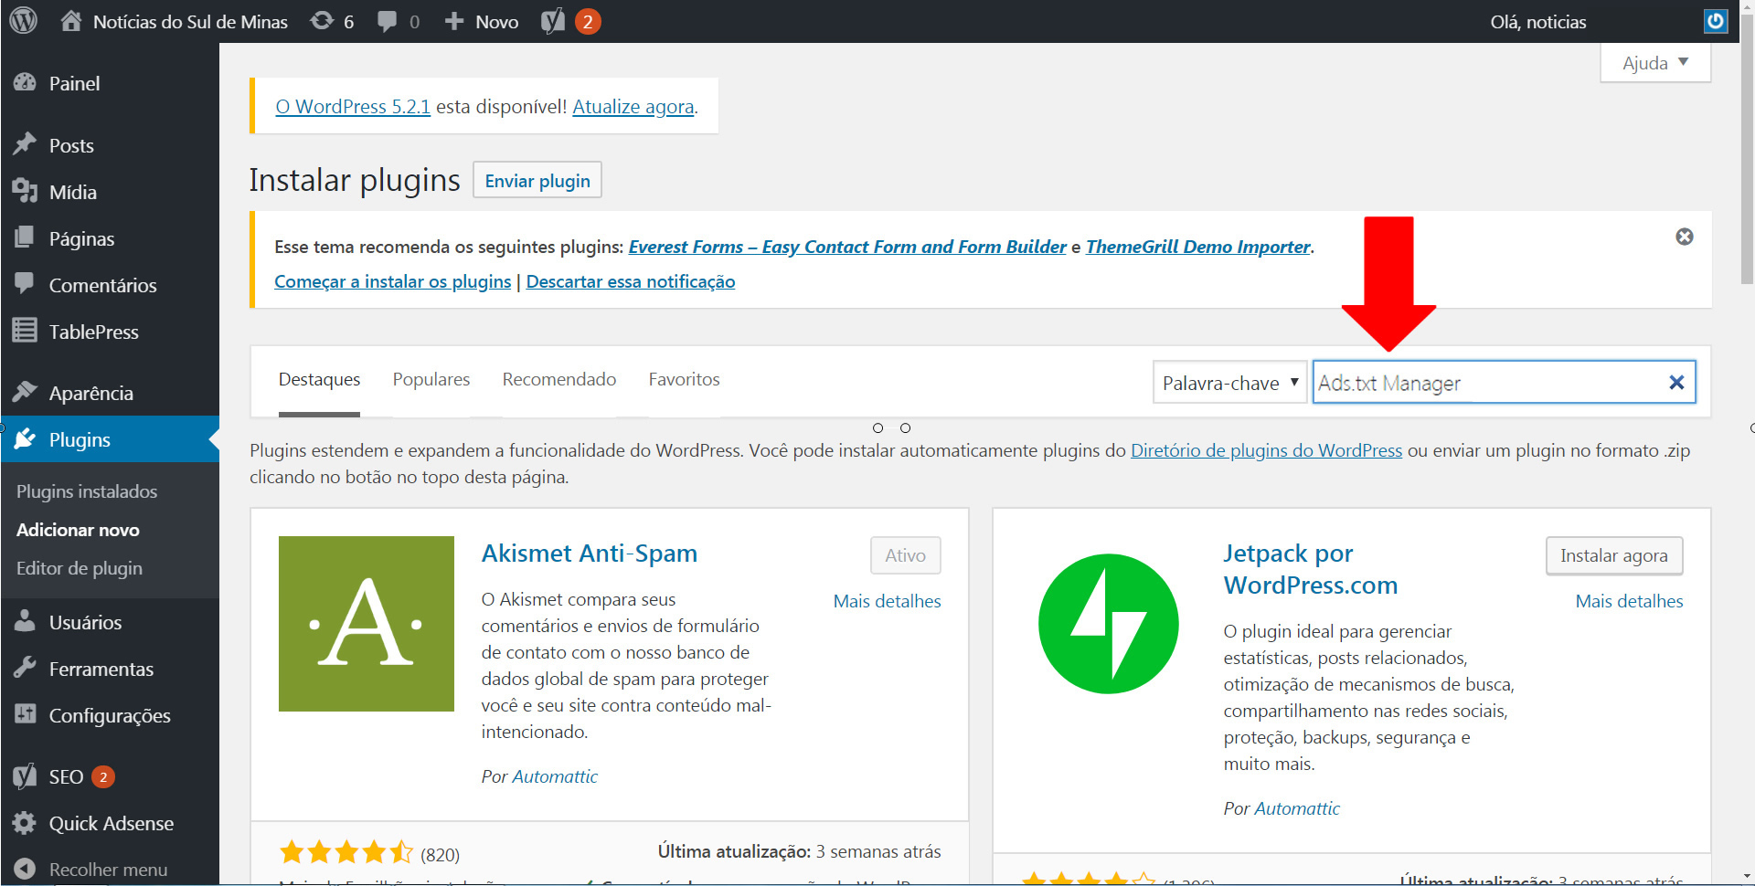Clear the search field with the blue X
This screenshot has height=886, width=1755.
click(1676, 383)
